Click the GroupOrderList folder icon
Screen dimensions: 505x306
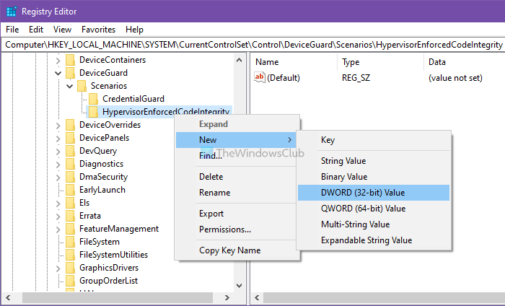(70, 281)
